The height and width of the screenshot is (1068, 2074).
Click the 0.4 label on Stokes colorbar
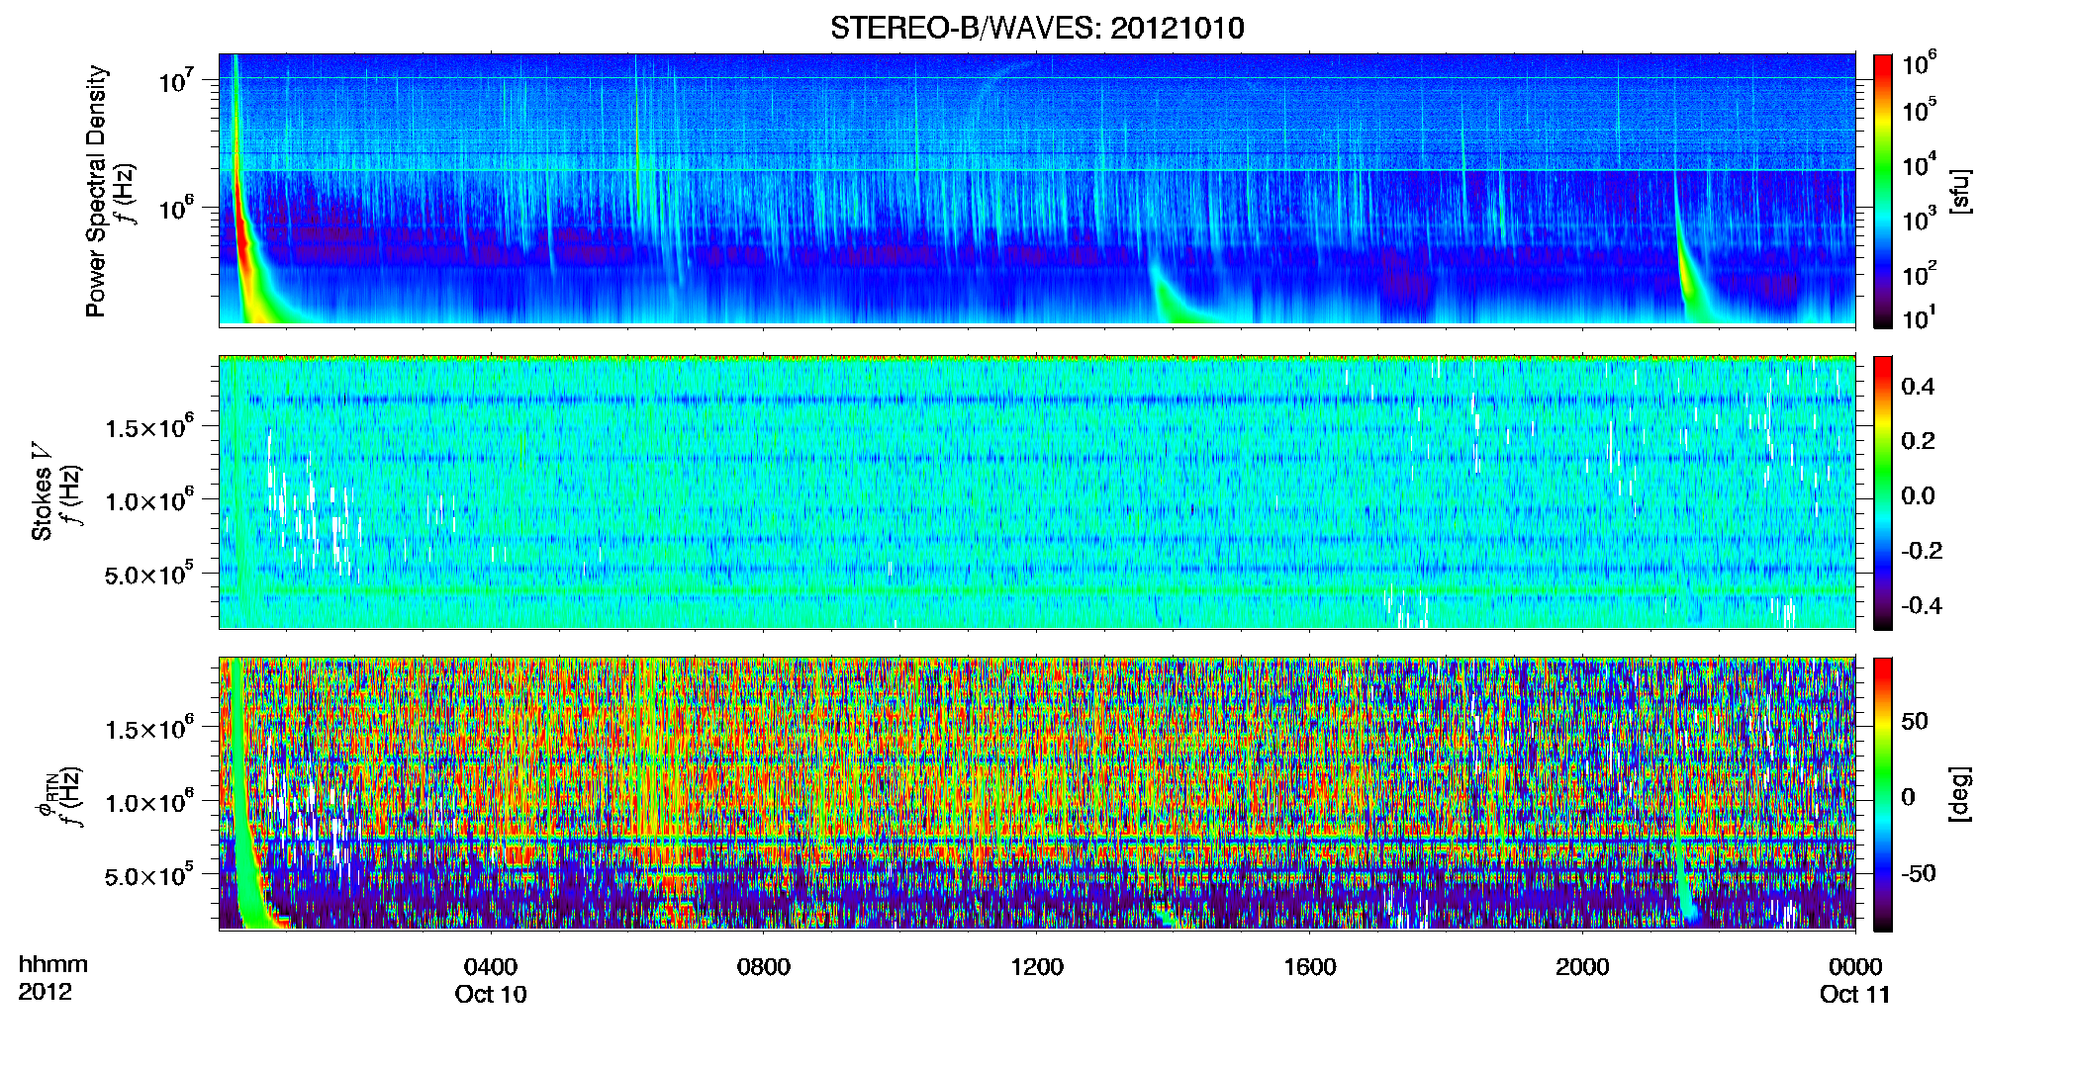1918,387
